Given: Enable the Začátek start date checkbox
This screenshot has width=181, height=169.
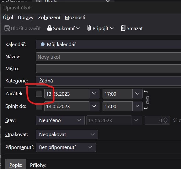Looking at the screenshot, I should [39, 94].
